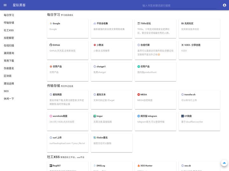Viewport: 229px width, 171px height.
Task: Open 区块链 sidebar category
Action: click(8, 76)
